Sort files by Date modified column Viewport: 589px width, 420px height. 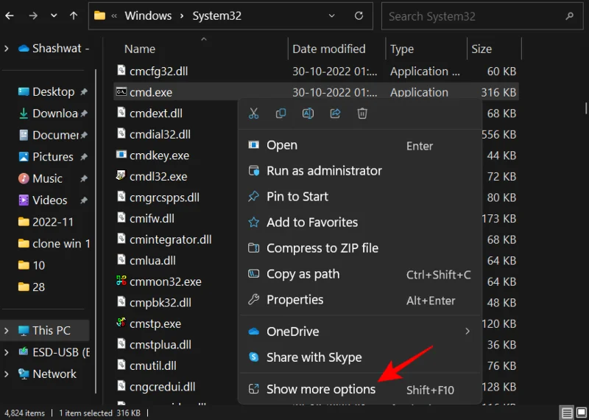[328, 49]
